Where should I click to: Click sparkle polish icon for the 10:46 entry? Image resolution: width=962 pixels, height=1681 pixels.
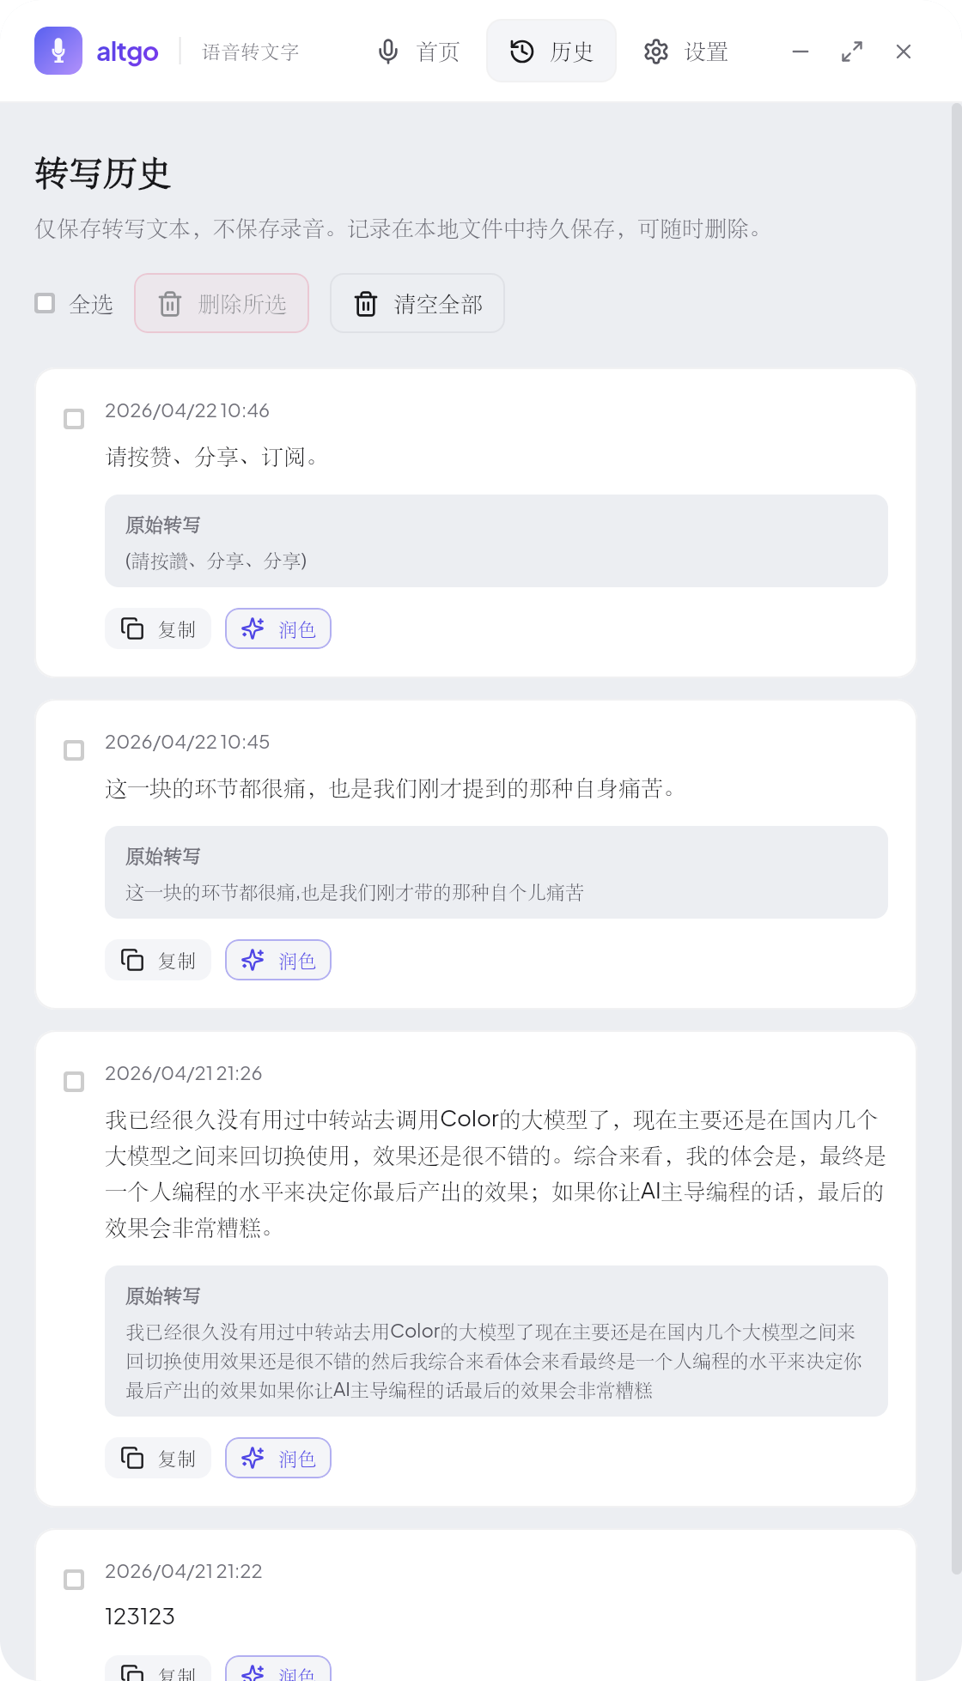point(253,628)
